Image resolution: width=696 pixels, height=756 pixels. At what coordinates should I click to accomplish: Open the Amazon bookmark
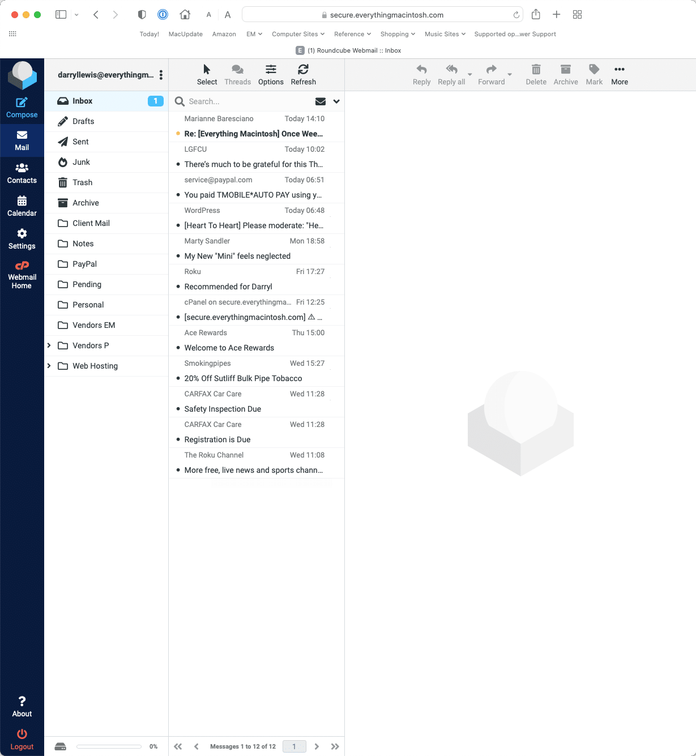[x=224, y=34]
